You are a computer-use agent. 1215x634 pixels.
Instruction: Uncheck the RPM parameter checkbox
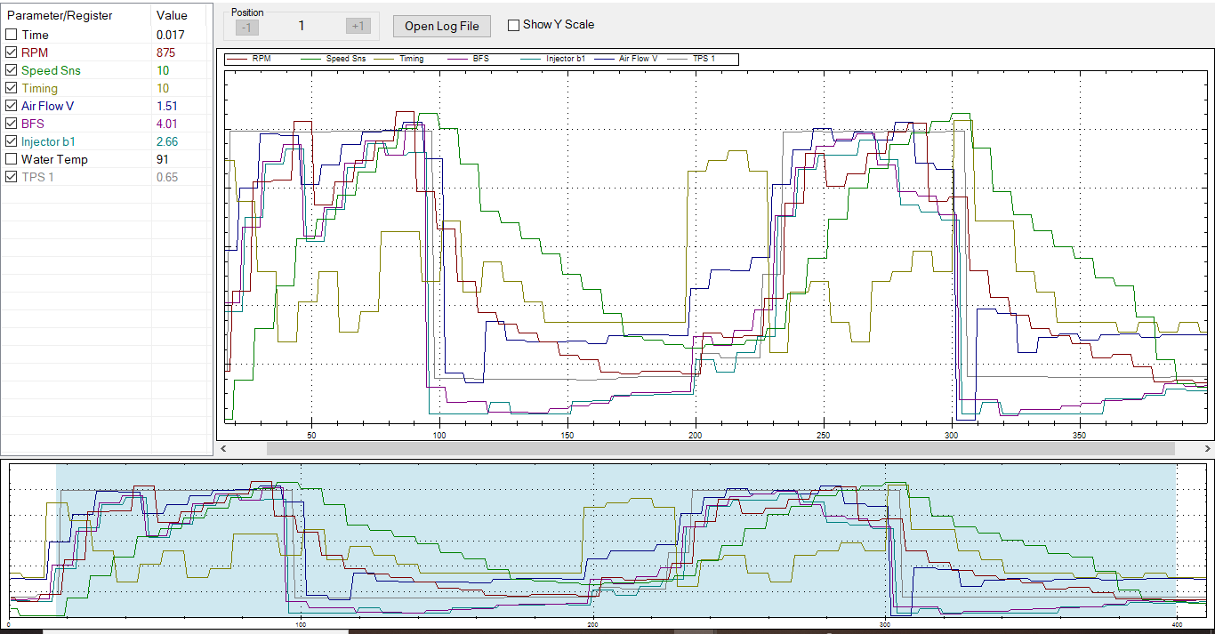(x=12, y=52)
